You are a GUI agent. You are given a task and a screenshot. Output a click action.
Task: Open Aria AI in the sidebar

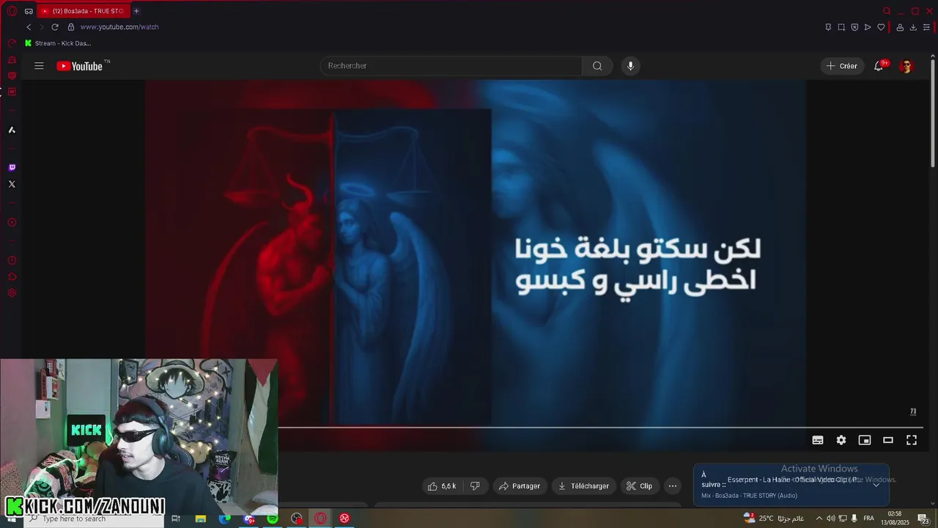[x=12, y=130]
